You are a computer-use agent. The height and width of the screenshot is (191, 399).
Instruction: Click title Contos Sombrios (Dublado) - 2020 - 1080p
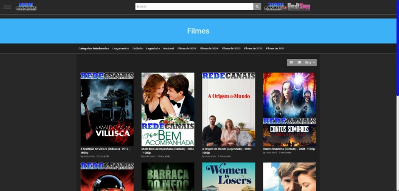pyautogui.click(x=289, y=149)
